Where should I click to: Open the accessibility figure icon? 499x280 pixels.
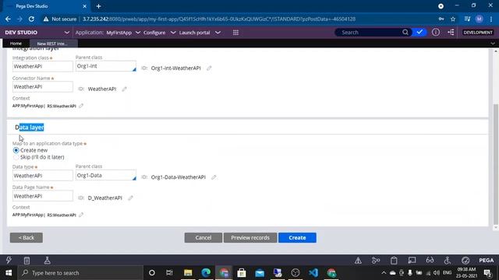click(448, 261)
